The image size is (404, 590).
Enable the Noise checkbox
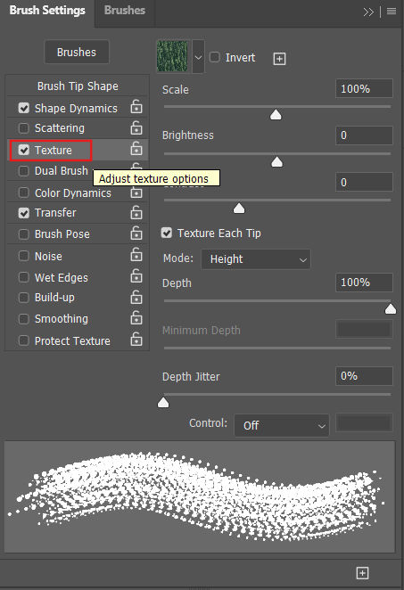click(24, 257)
